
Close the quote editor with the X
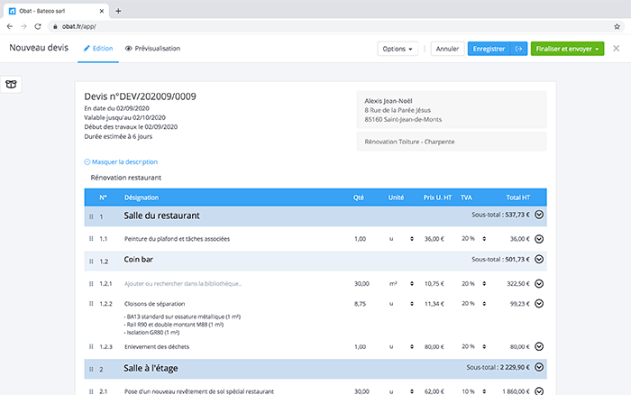[x=616, y=49]
